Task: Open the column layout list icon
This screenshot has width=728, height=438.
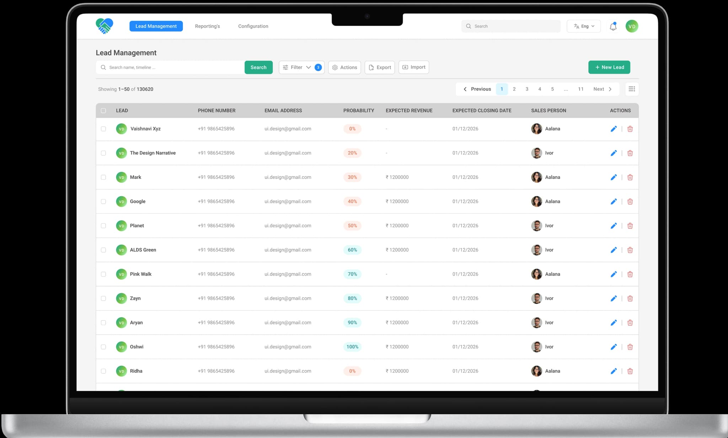Action: (x=632, y=89)
